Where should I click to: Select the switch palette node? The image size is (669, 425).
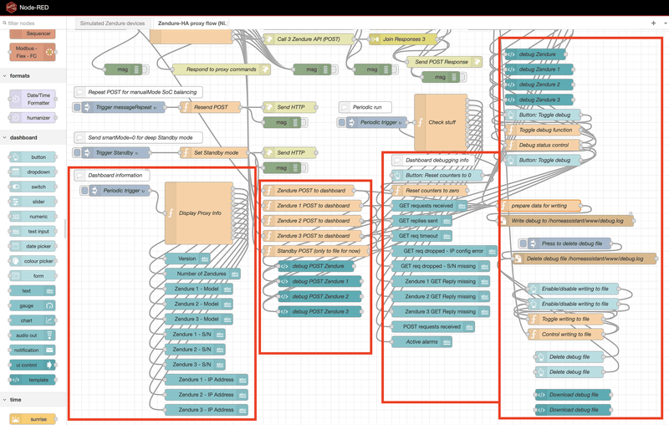pyautogui.click(x=33, y=187)
